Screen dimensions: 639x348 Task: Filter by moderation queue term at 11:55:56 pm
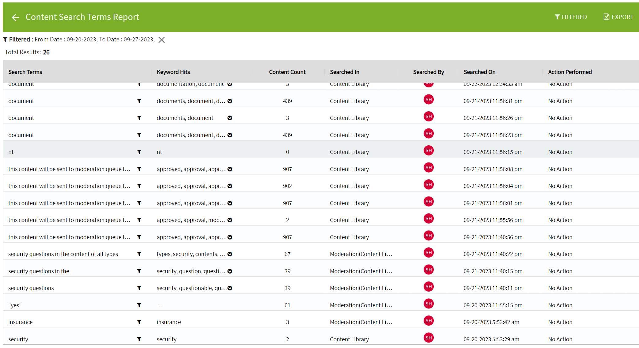139,220
